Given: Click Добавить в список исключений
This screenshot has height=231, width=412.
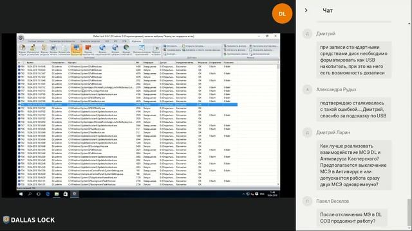Looking at the screenshot, I should pos(201,50).
